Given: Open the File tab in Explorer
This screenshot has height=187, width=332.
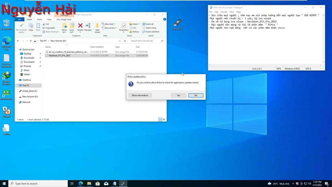Looking at the screenshot, I should click(x=19, y=19).
